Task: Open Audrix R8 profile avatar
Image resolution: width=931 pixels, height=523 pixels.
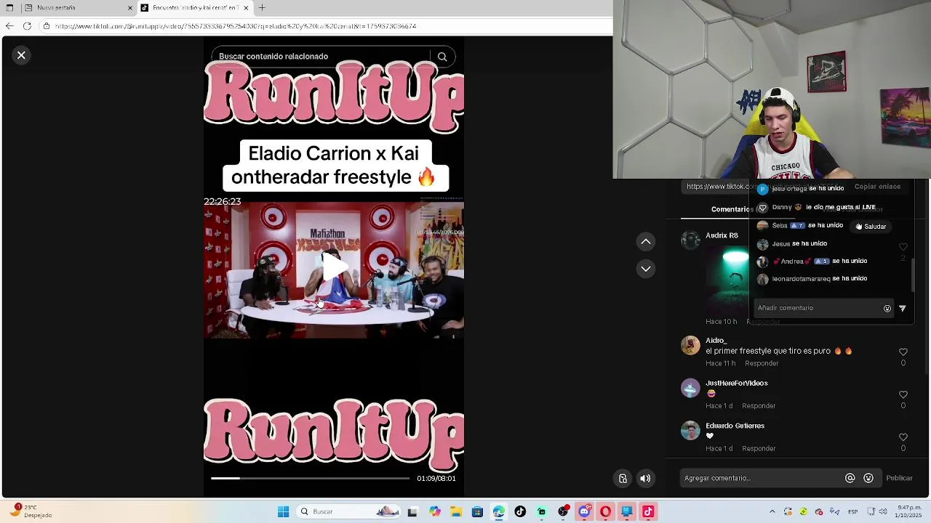Action: pos(690,240)
